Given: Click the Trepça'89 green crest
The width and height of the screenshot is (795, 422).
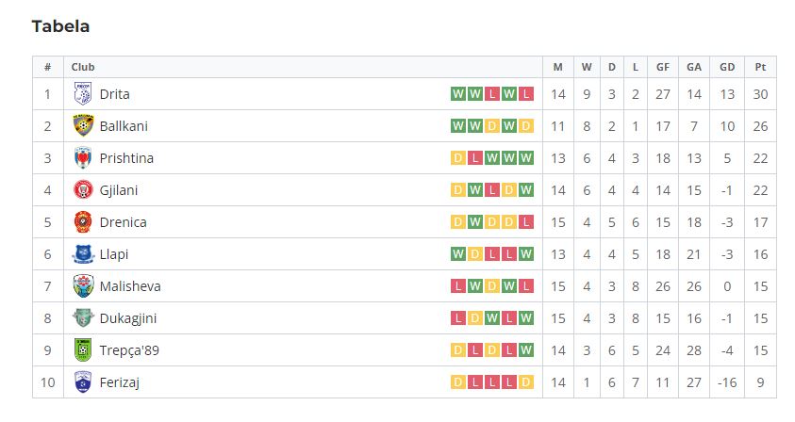Looking at the screenshot, I should [83, 349].
